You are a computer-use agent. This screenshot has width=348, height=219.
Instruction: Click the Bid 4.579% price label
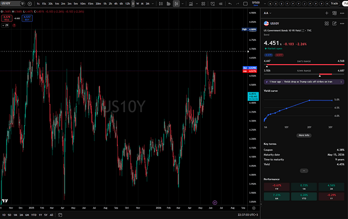tap(250, 68)
